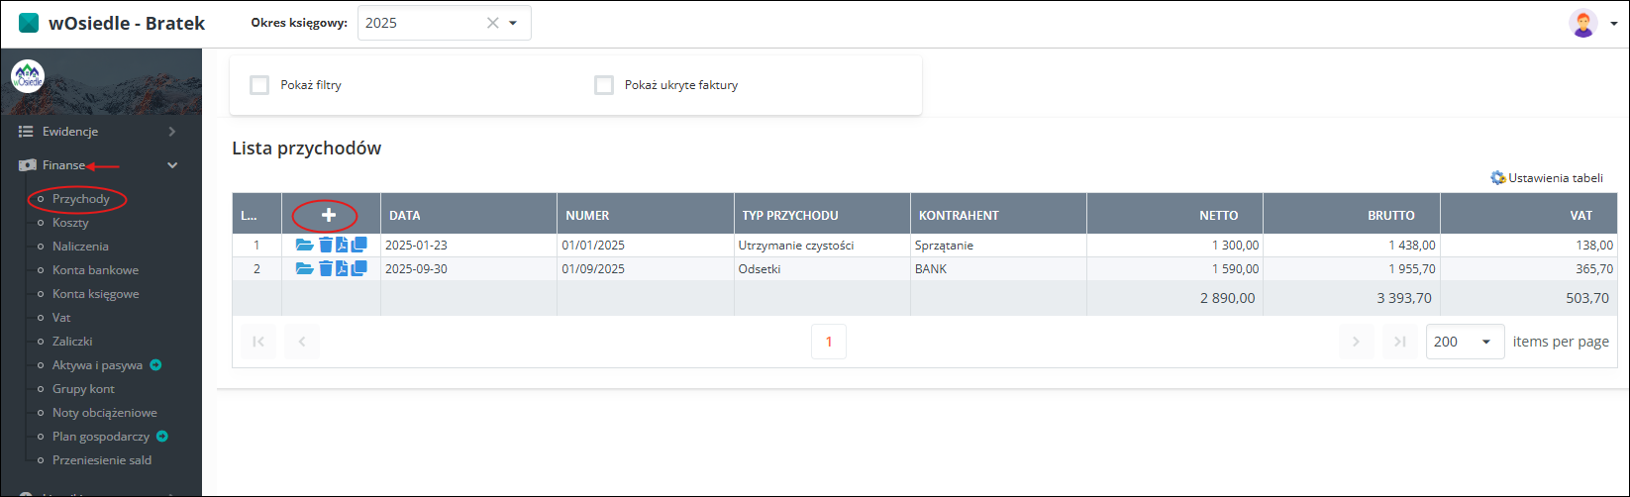Clear the selected accounting period 2025
The image size is (1630, 497).
492,23
